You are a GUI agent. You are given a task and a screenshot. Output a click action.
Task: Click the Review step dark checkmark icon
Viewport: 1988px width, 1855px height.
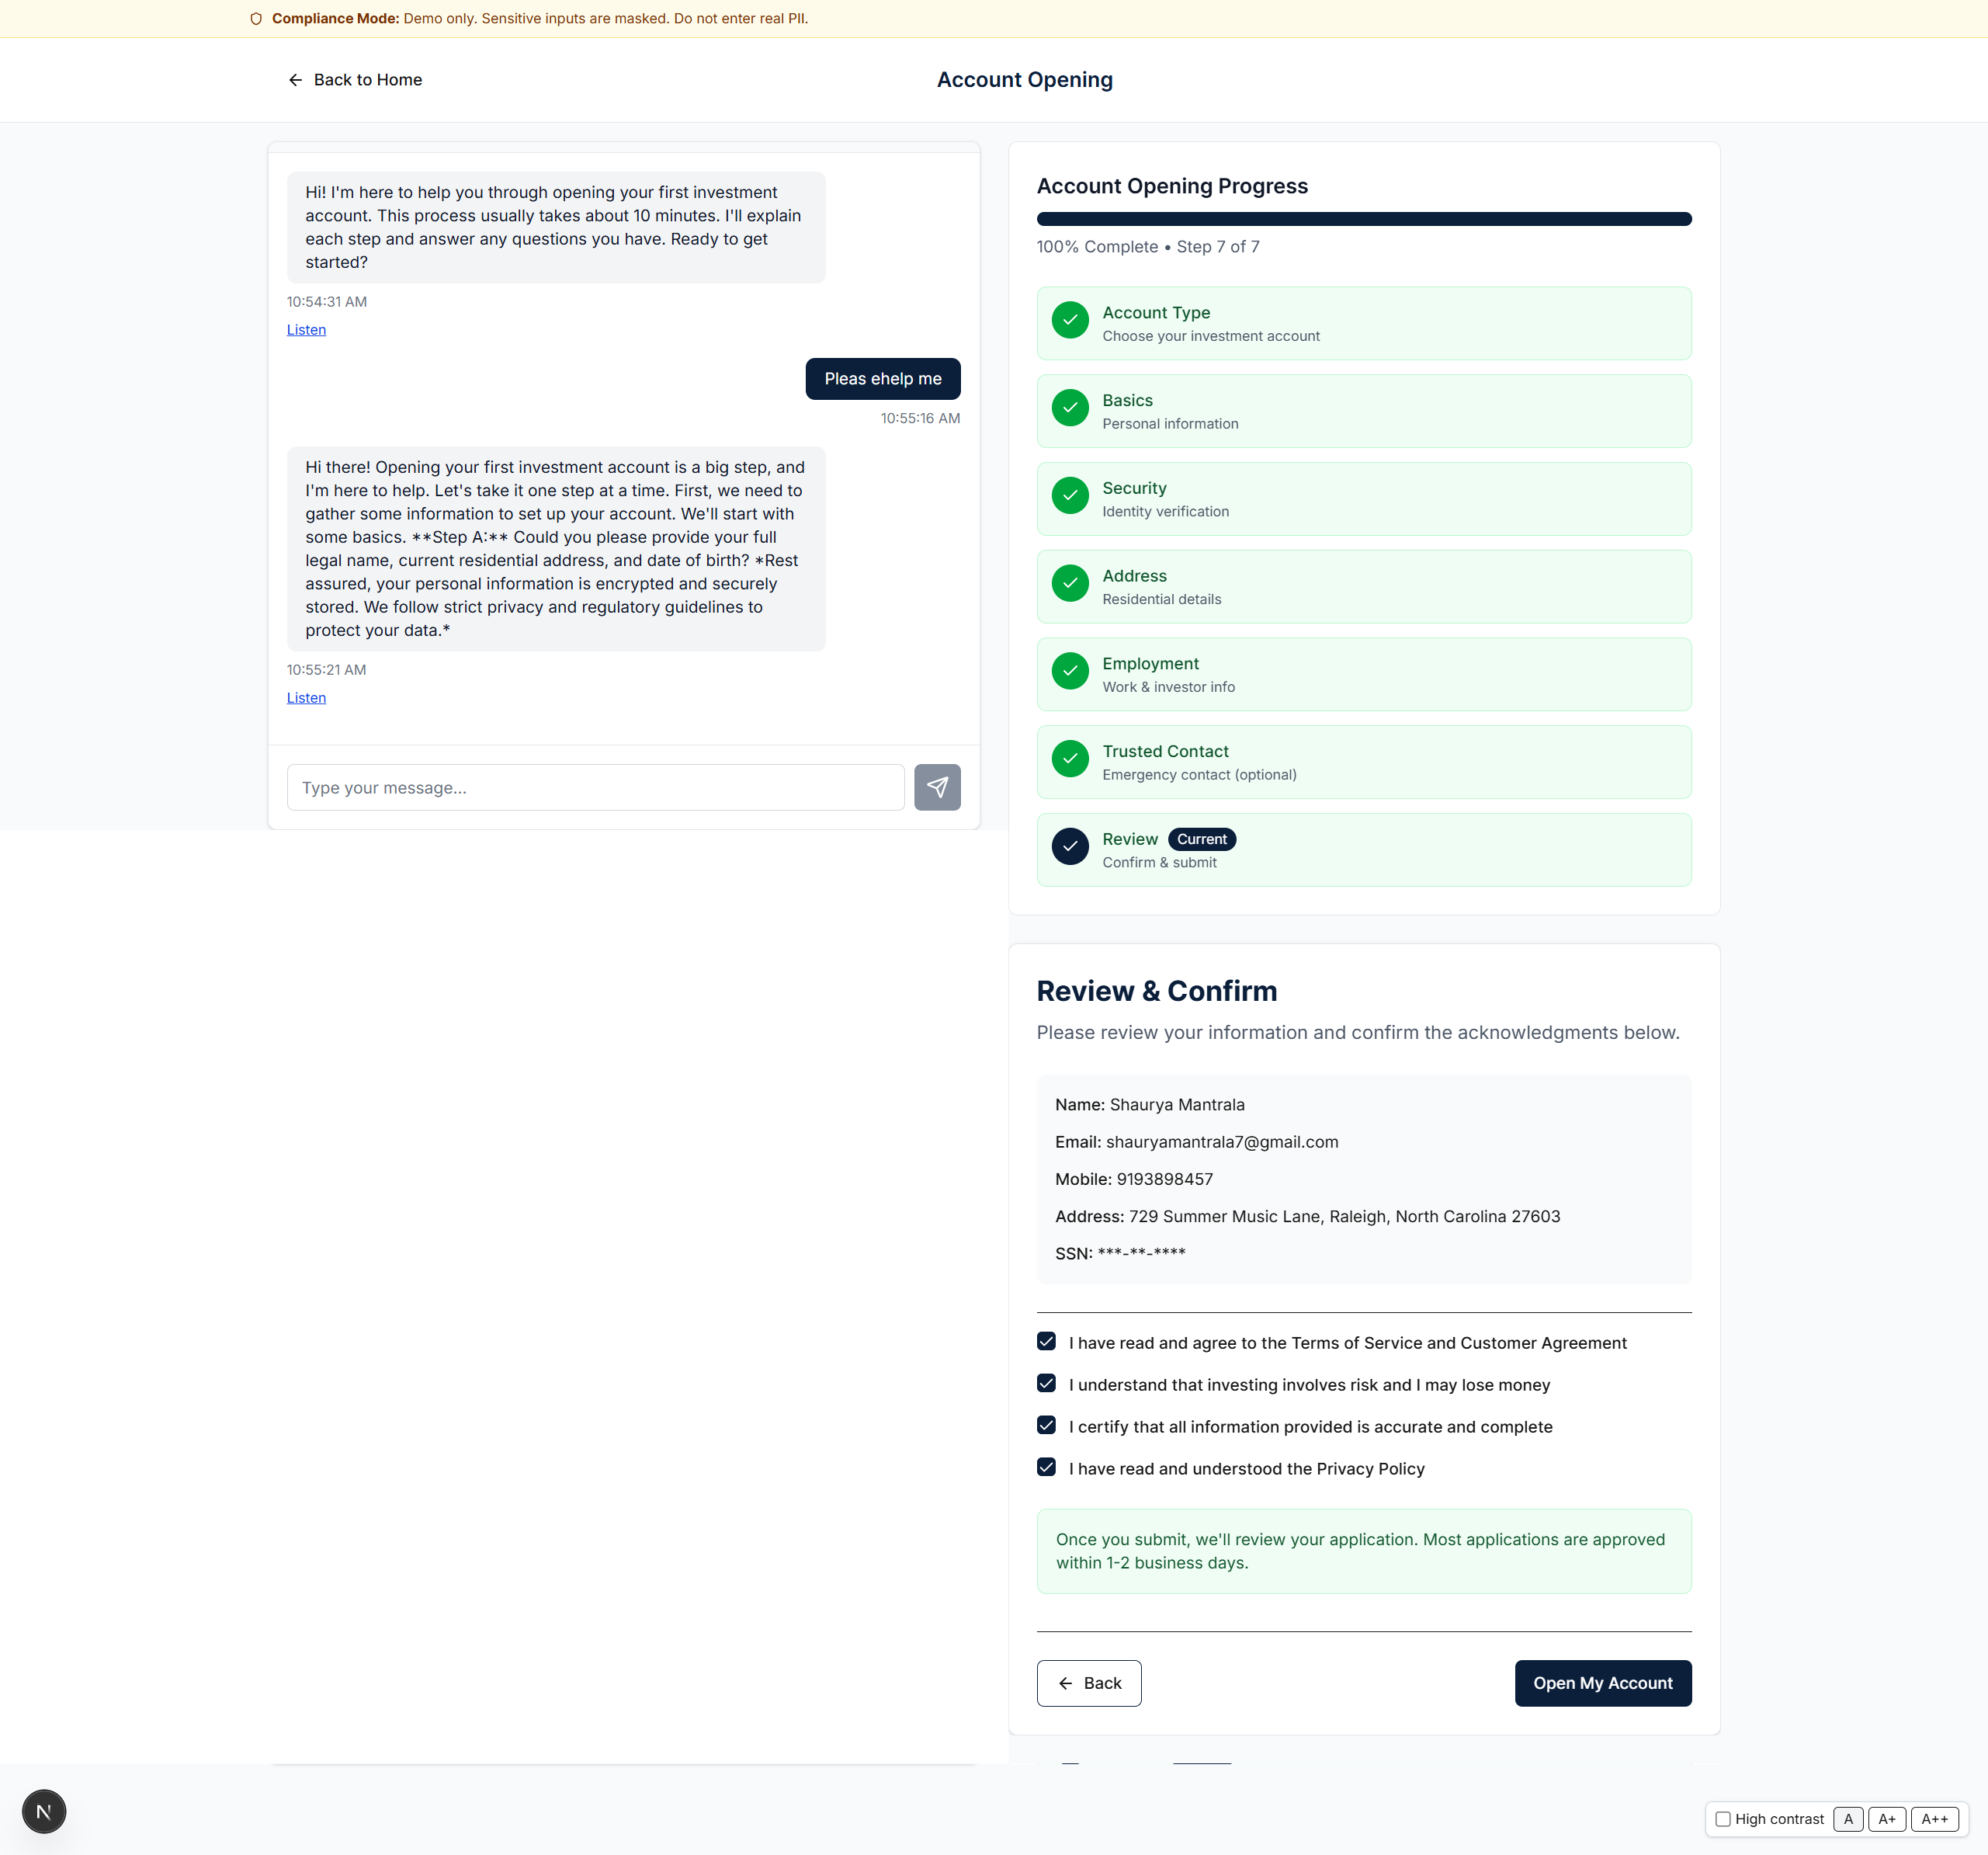pyautogui.click(x=1070, y=846)
